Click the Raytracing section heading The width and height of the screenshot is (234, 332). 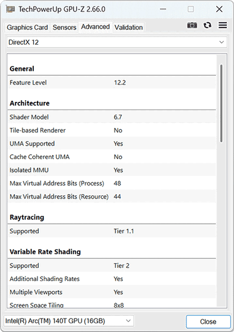[27, 217]
